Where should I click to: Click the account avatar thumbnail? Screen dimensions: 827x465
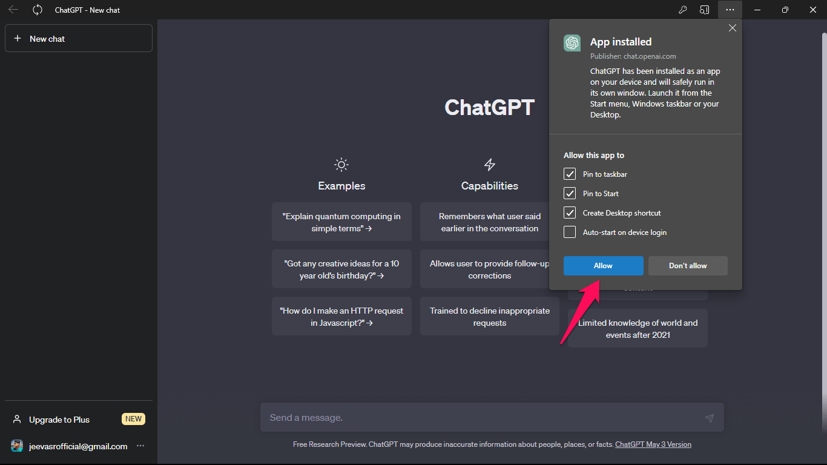tap(17, 446)
